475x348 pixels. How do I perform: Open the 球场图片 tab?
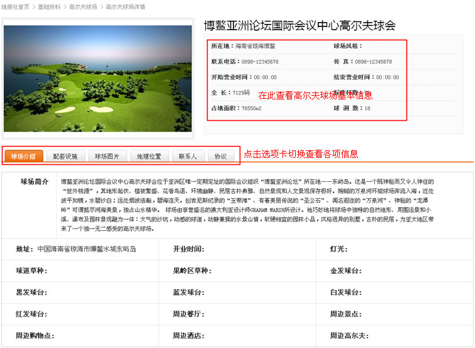[x=107, y=156]
